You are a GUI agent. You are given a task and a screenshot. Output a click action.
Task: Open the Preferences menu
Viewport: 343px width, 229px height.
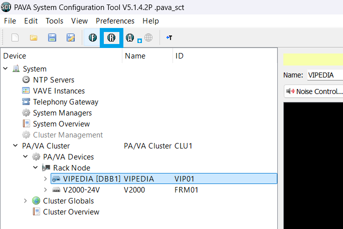click(x=115, y=21)
